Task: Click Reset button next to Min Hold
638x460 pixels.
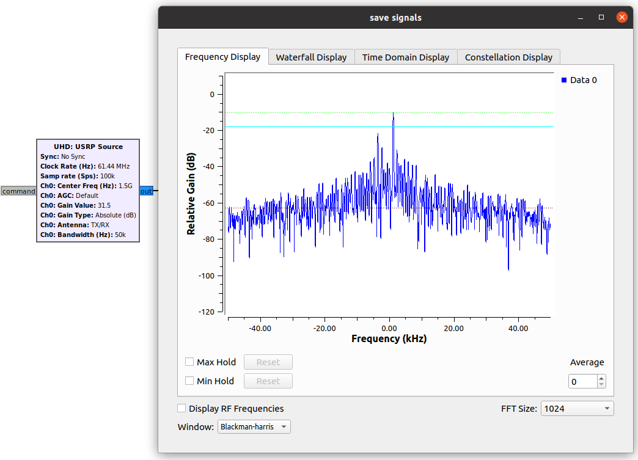Action: (x=268, y=381)
